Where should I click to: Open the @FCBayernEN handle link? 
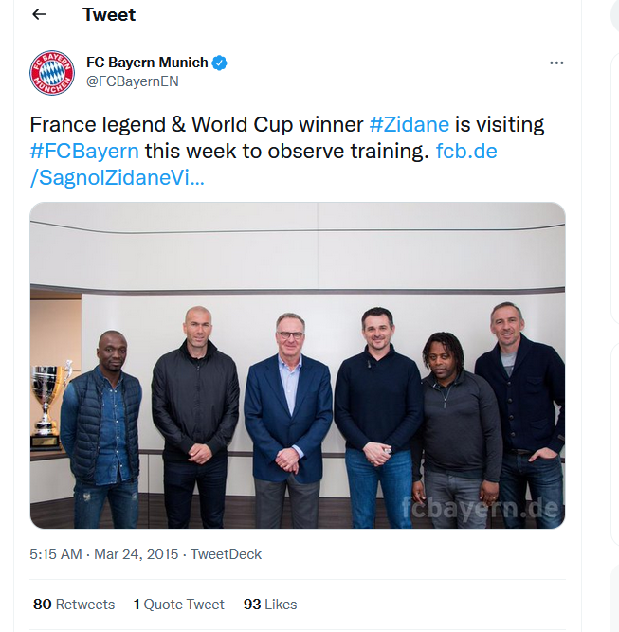click(x=133, y=81)
